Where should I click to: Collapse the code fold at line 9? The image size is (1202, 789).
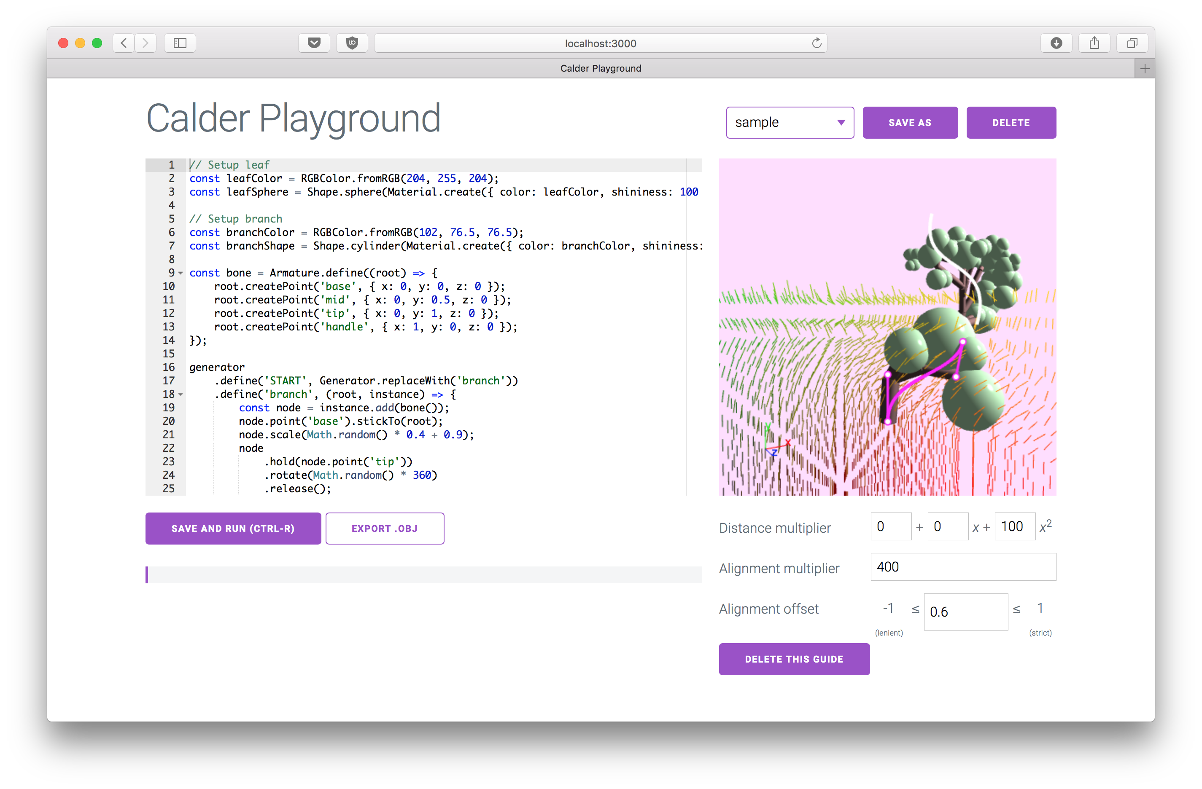[181, 273]
